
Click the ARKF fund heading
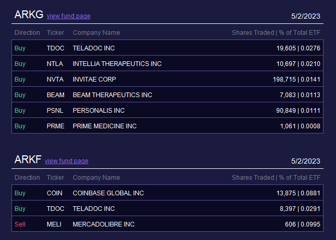28,159
